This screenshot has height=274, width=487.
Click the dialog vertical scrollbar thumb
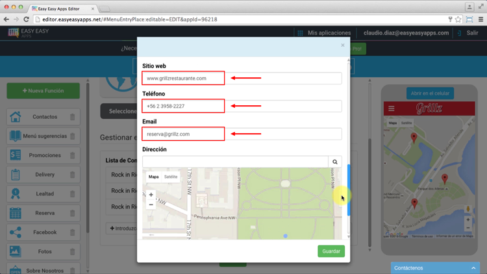349,190
